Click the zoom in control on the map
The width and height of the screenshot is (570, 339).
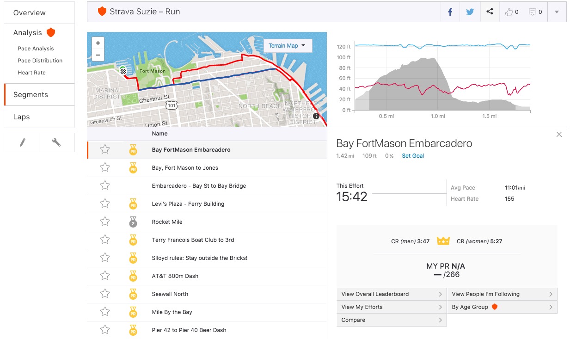pyautogui.click(x=98, y=42)
